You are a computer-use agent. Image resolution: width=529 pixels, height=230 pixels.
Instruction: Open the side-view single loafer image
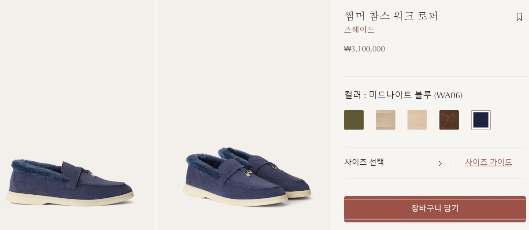point(77,115)
